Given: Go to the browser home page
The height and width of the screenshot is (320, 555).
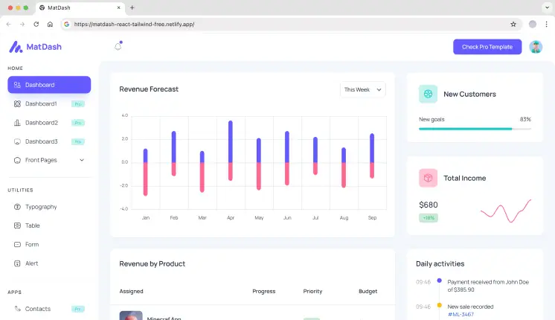Looking at the screenshot, I should click(50, 24).
